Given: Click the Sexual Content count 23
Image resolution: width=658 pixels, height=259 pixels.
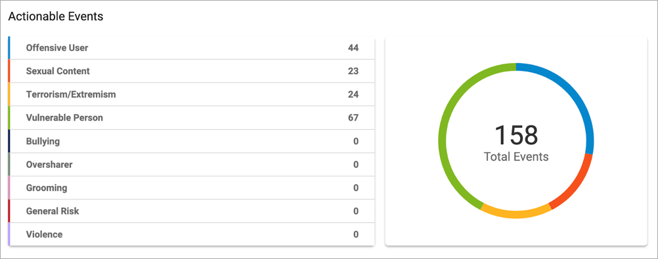Looking at the screenshot, I should (x=353, y=71).
